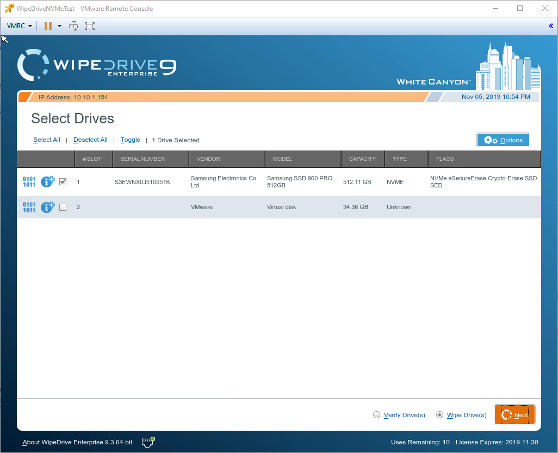558x453 pixels.
Task: Maximize the VMware Remote Console window
Action: coord(520,8)
